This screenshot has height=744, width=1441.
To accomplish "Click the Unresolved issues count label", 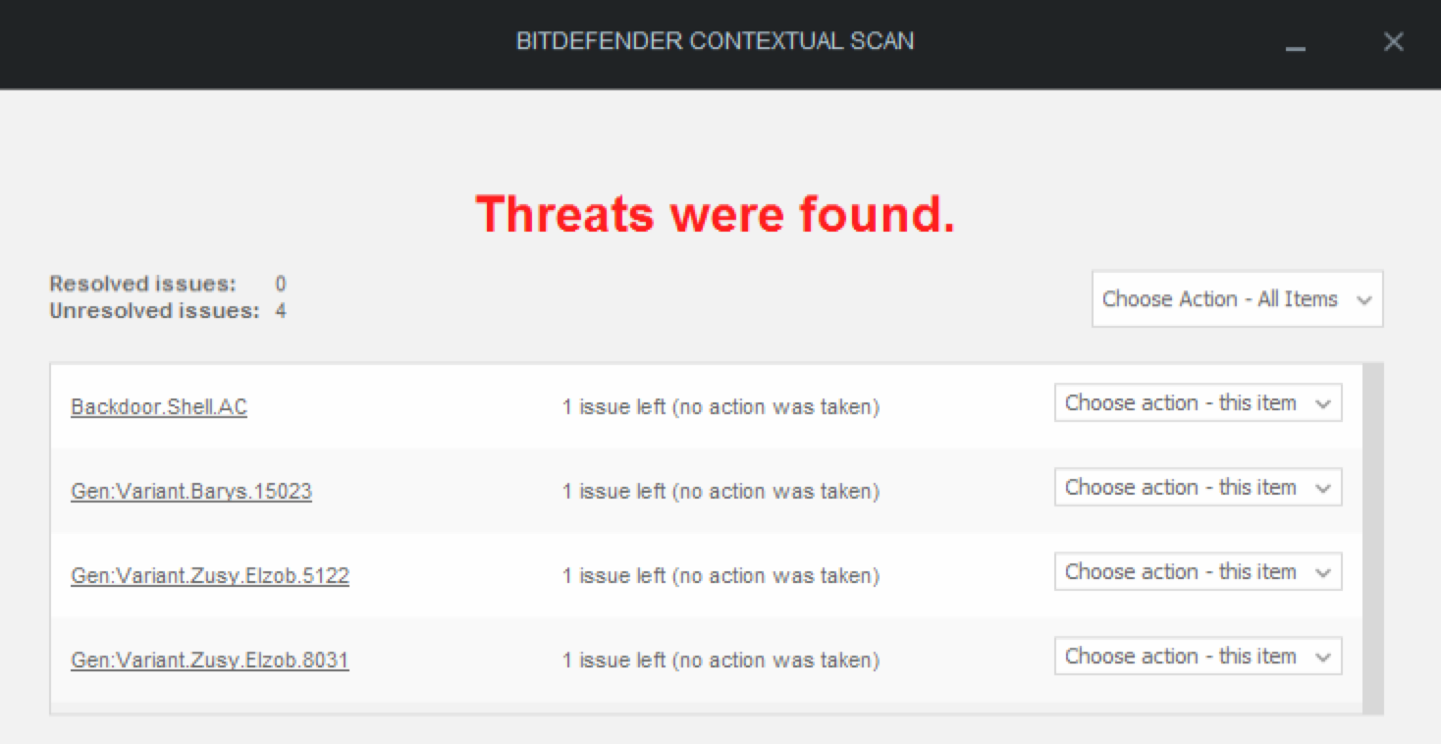I will click(154, 311).
